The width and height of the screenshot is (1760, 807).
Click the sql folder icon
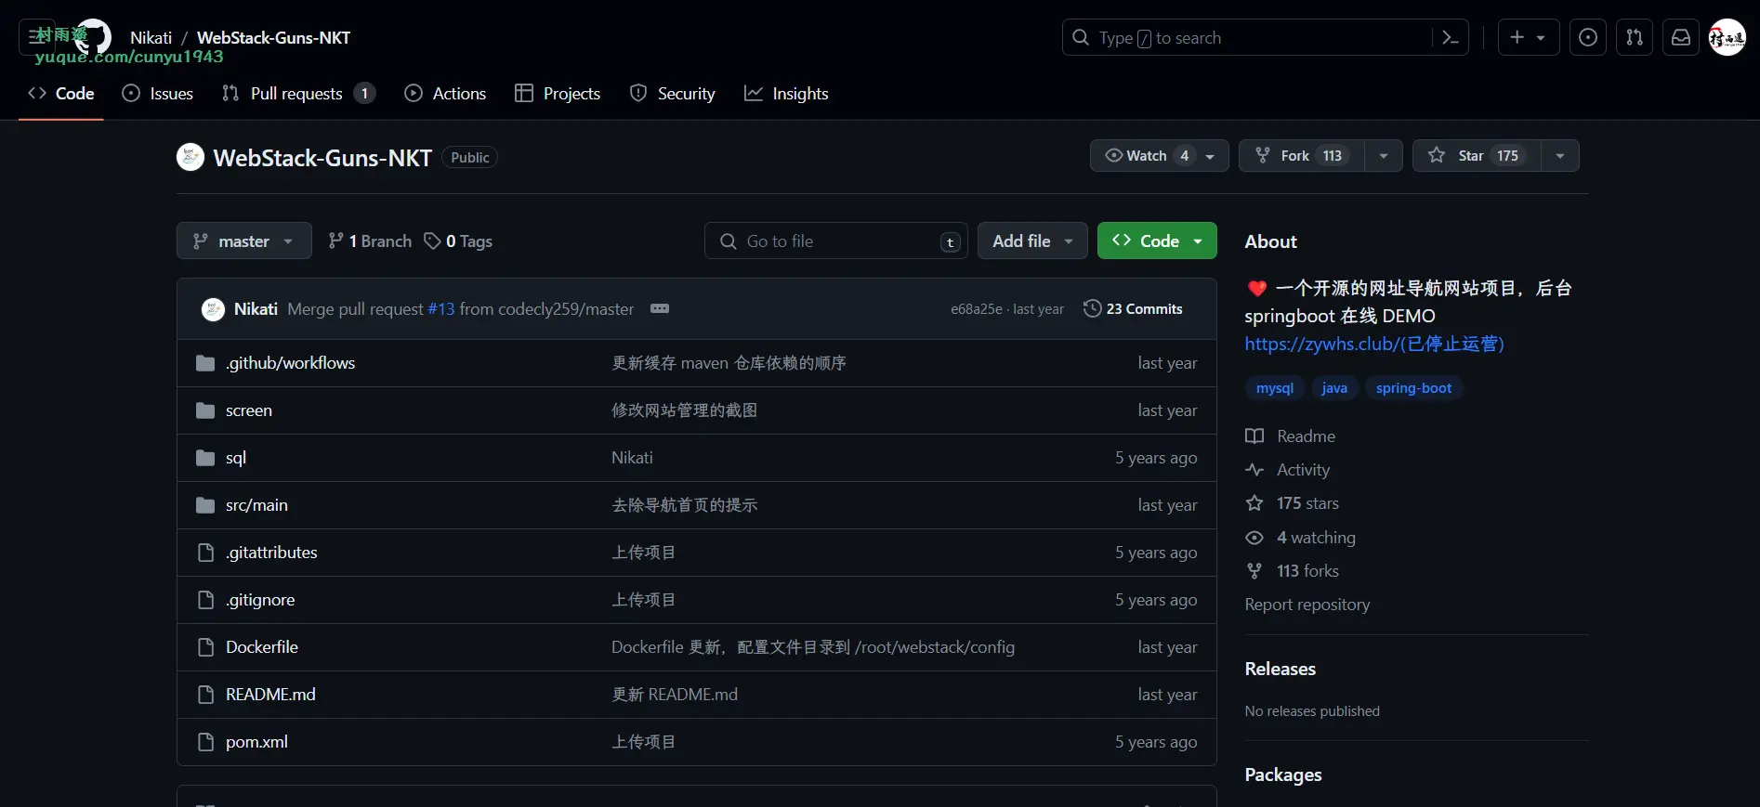tap(205, 458)
